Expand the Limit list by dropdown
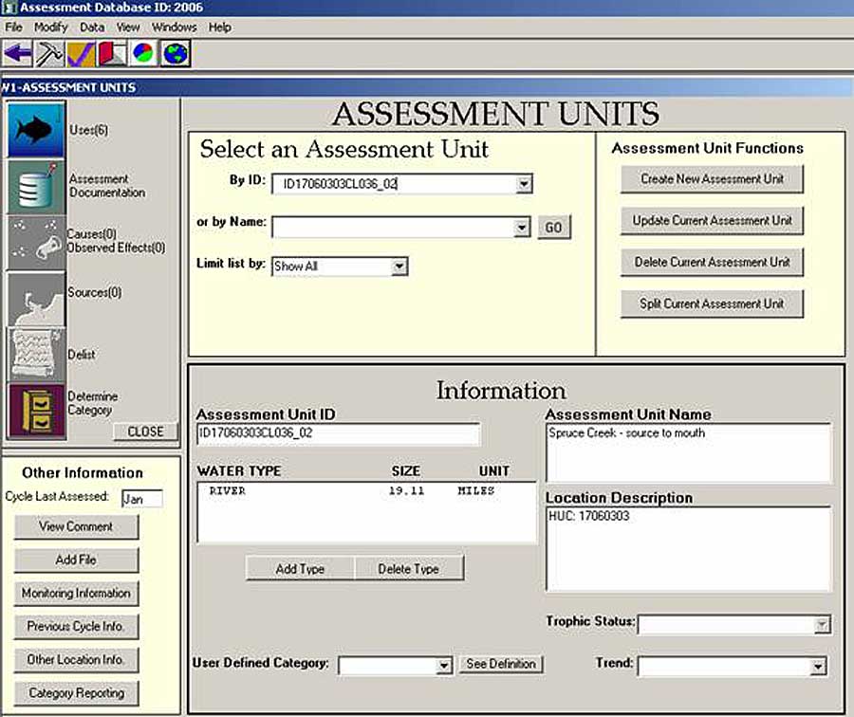854x717 pixels. [x=399, y=267]
